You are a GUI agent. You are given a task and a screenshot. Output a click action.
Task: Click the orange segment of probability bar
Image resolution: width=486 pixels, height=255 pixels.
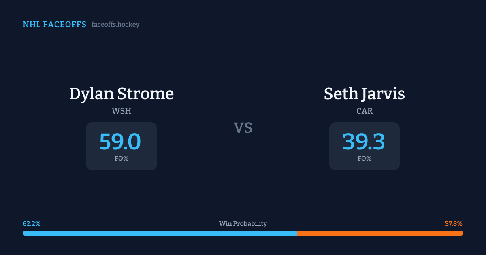(380, 233)
